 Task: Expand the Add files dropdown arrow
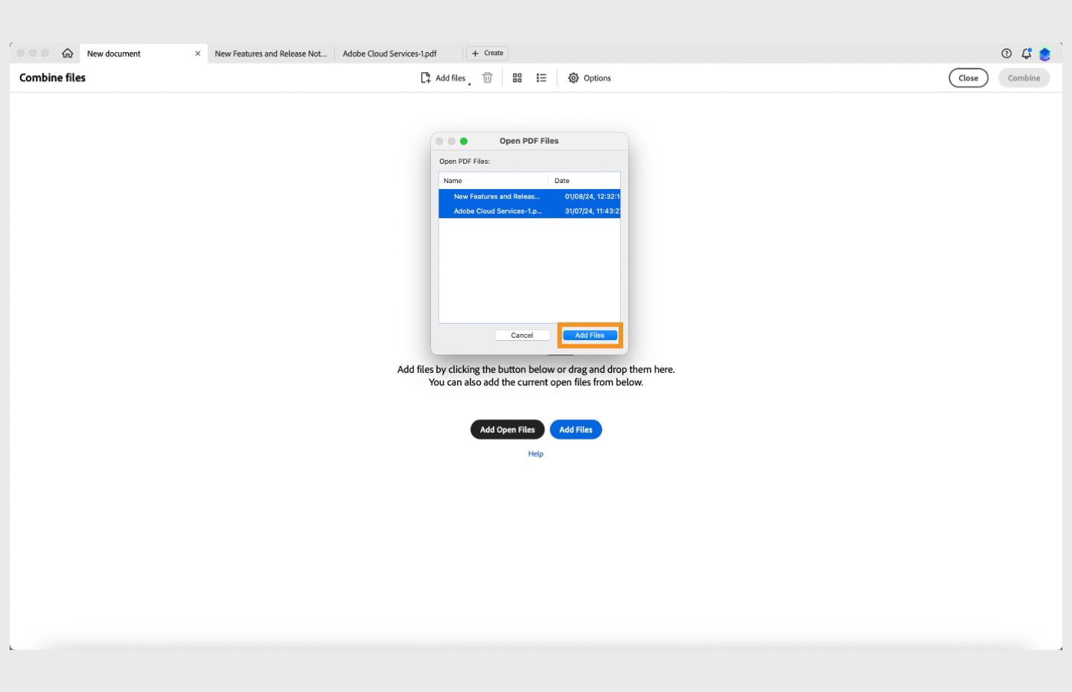click(x=470, y=83)
